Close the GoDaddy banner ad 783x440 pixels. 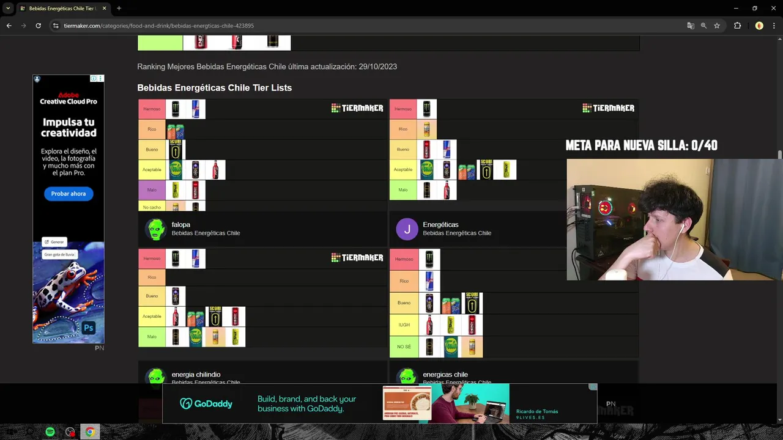[592, 387]
